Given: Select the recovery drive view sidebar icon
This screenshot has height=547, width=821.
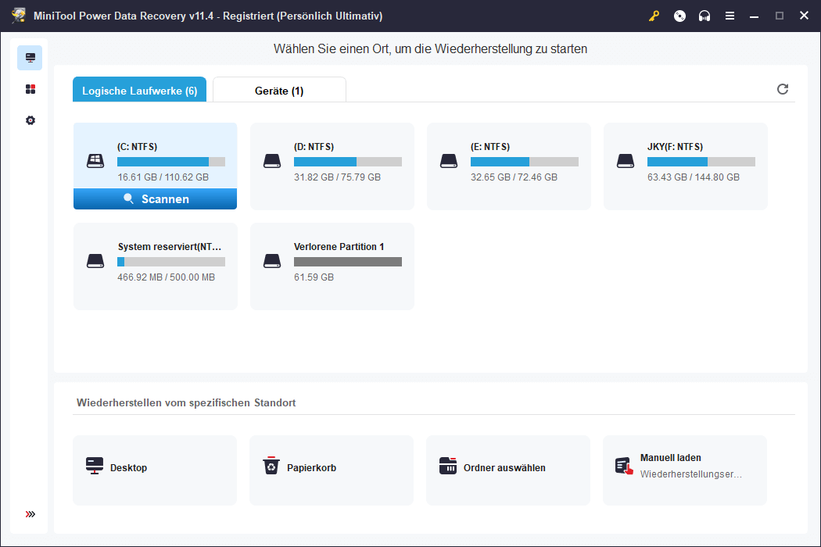Looking at the screenshot, I should pos(30,58).
